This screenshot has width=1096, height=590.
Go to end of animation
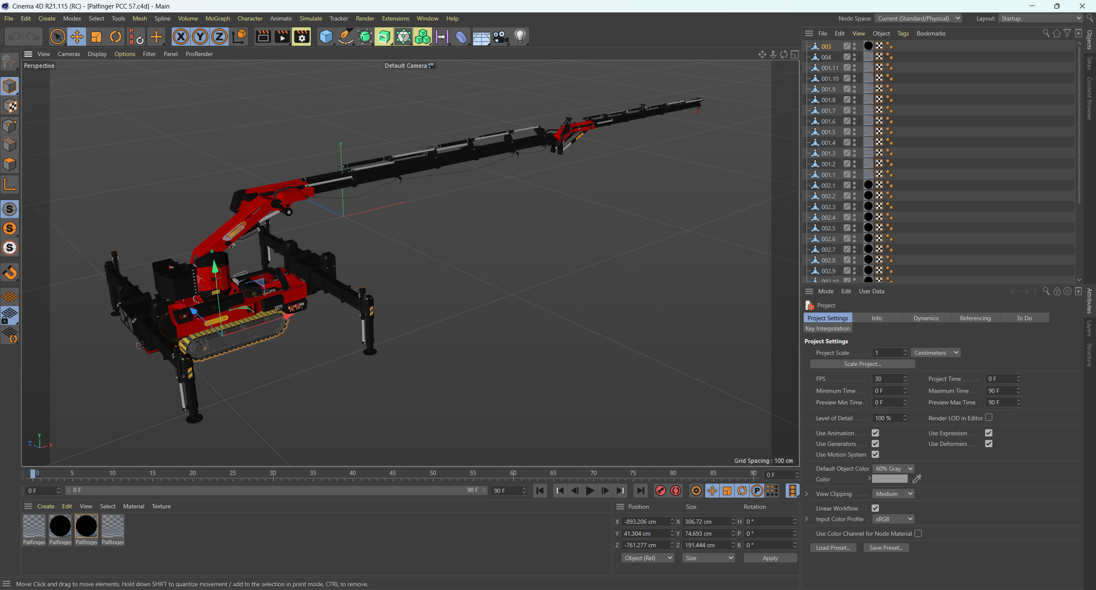point(640,491)
